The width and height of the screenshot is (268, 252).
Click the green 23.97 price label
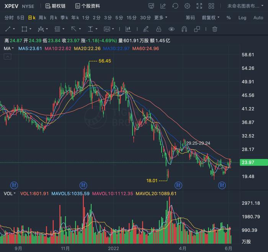(253, 162)
